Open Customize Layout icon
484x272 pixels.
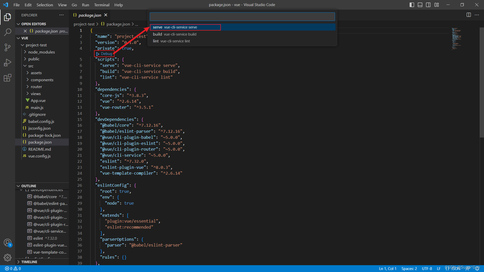[437, 5]
